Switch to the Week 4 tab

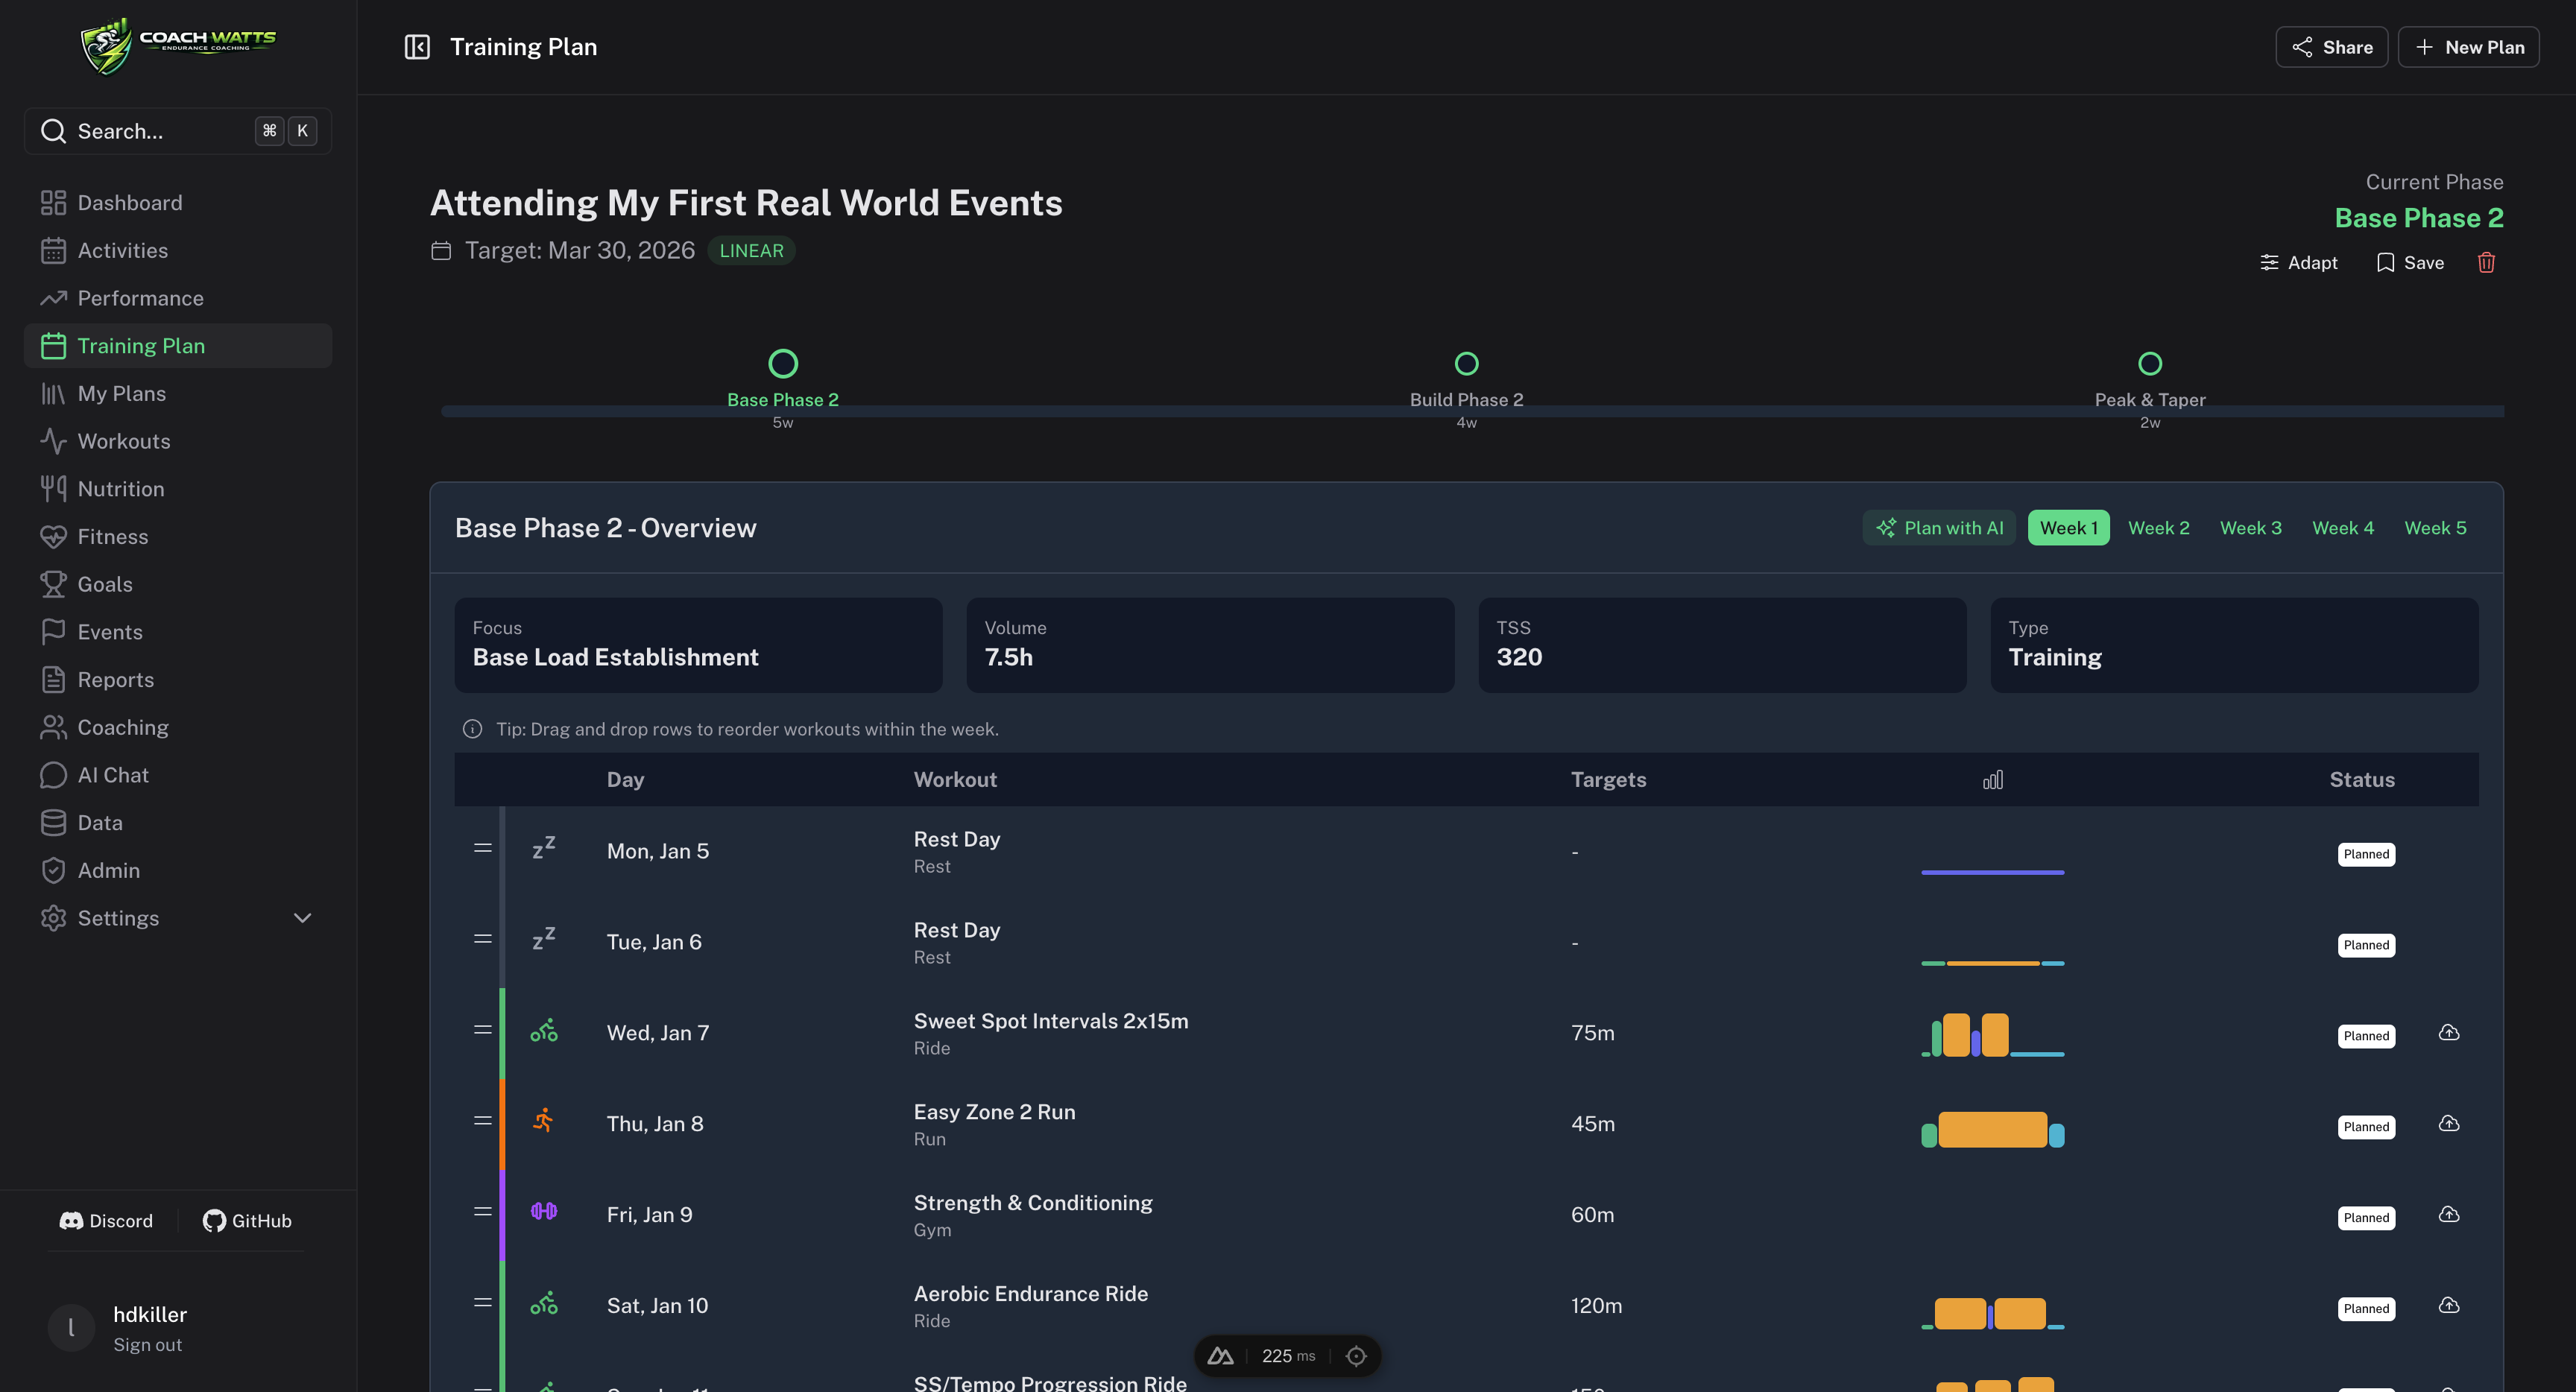(x=2343, y=528)
